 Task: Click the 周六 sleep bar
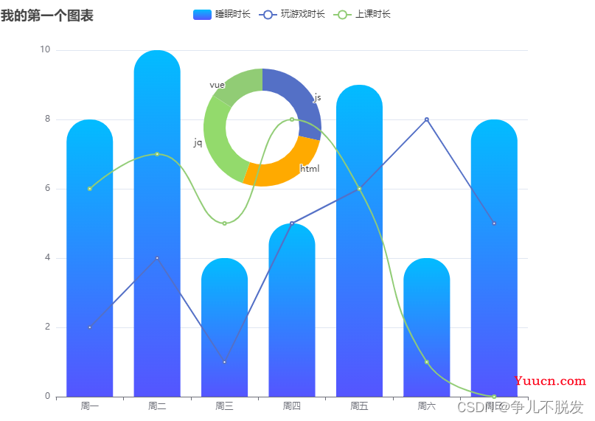(427, 327)
